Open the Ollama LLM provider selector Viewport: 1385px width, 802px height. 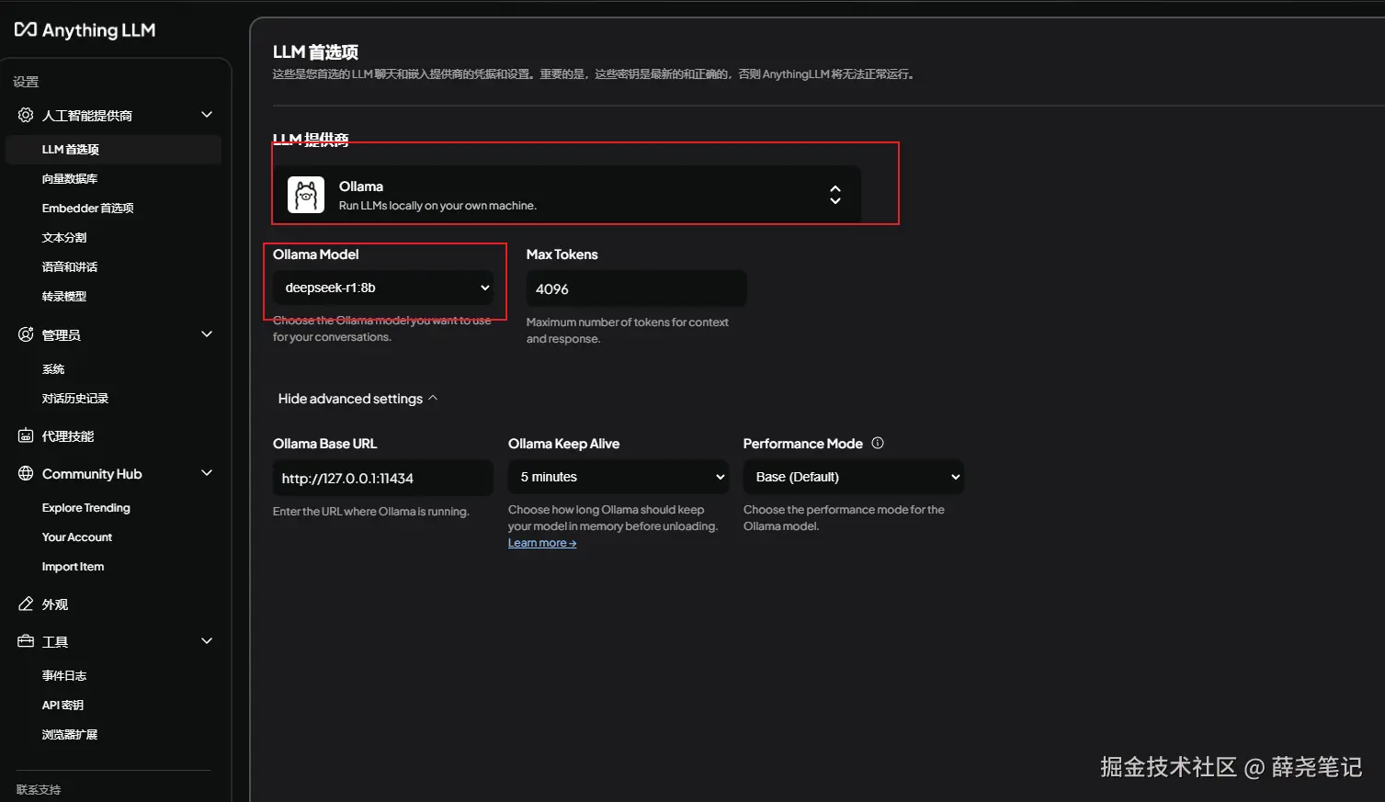(x=567, y=195)
